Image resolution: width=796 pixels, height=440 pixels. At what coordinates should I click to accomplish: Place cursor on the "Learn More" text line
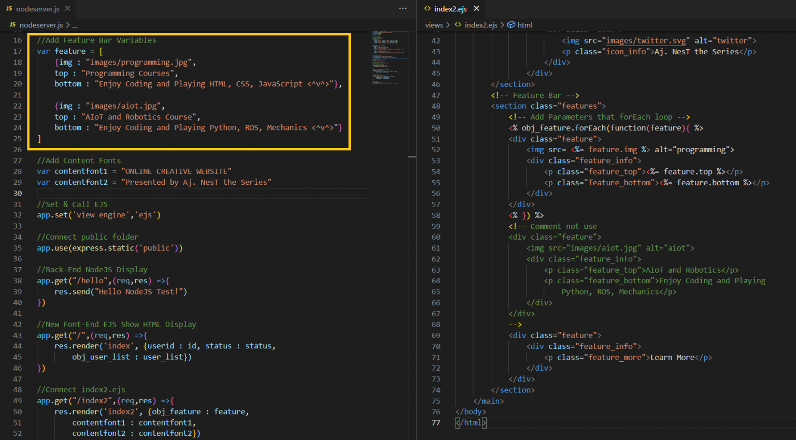672,357
